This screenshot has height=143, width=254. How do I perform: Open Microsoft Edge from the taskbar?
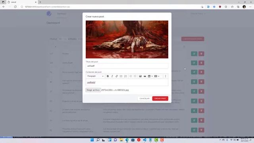[x=127, y=140]
